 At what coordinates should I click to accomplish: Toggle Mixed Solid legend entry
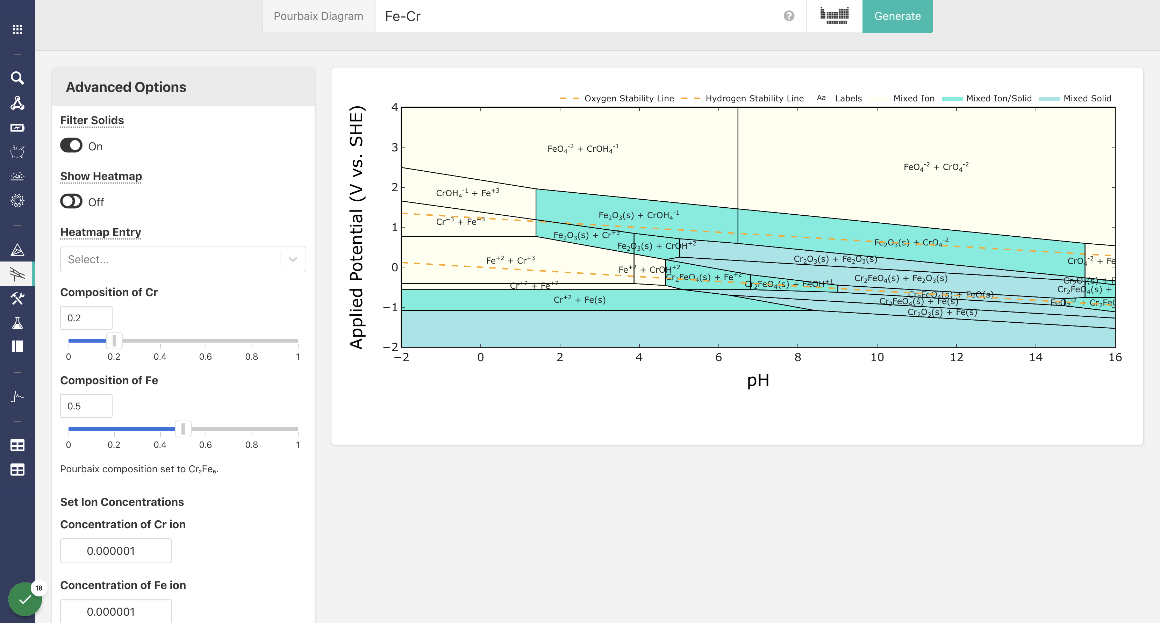1075,98
